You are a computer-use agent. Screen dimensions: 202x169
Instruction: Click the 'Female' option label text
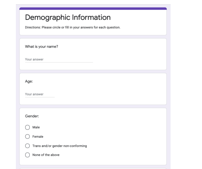coord(38,137)
